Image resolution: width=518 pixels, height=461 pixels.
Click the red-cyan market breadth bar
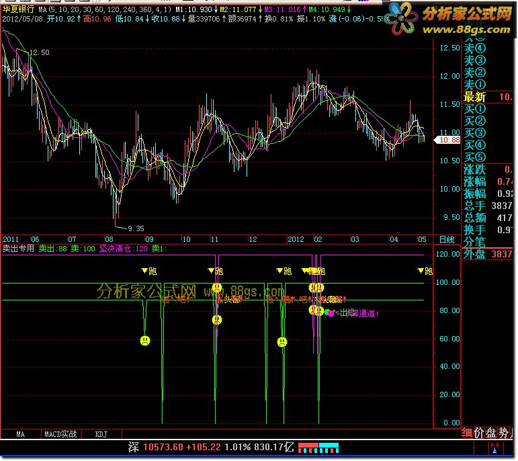click(x=318, y=448)
